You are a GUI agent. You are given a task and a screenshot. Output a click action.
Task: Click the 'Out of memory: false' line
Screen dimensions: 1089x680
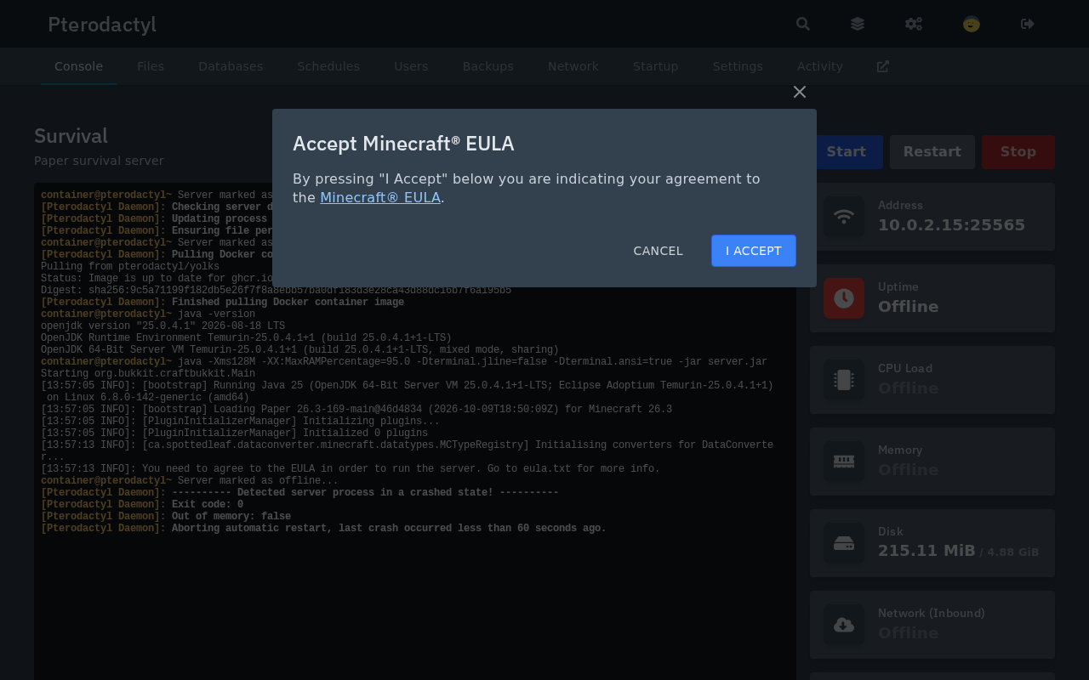166,517
